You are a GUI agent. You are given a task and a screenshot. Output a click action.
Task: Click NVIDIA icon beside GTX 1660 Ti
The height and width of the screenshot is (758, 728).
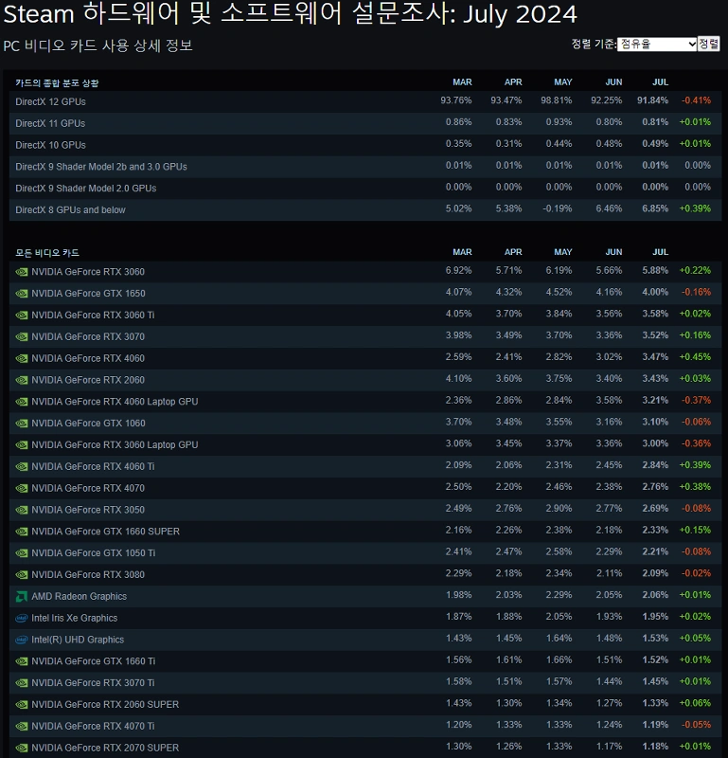21,661
